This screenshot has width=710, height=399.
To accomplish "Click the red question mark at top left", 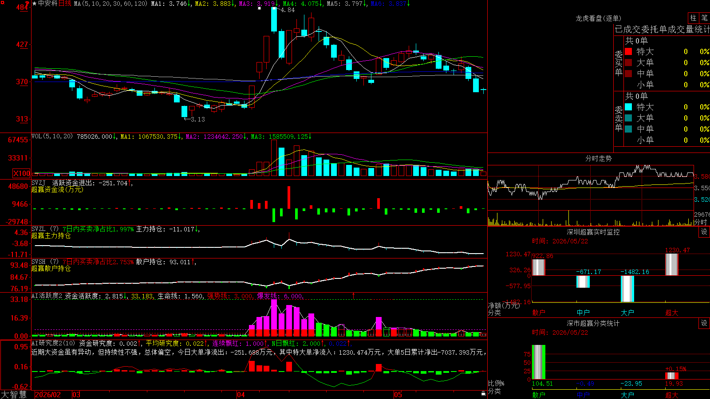I will (28, 4).
